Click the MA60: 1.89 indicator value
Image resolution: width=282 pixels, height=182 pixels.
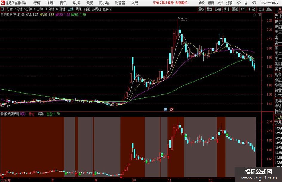pyautogui.click(x=78, y=15)
